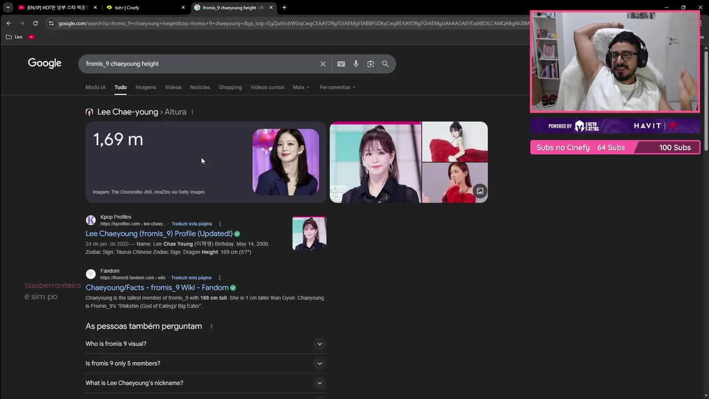
Task: Select the Notícias results tab
Action: (x=200, y=87)
